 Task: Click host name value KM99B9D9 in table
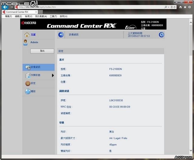(115, 75)
